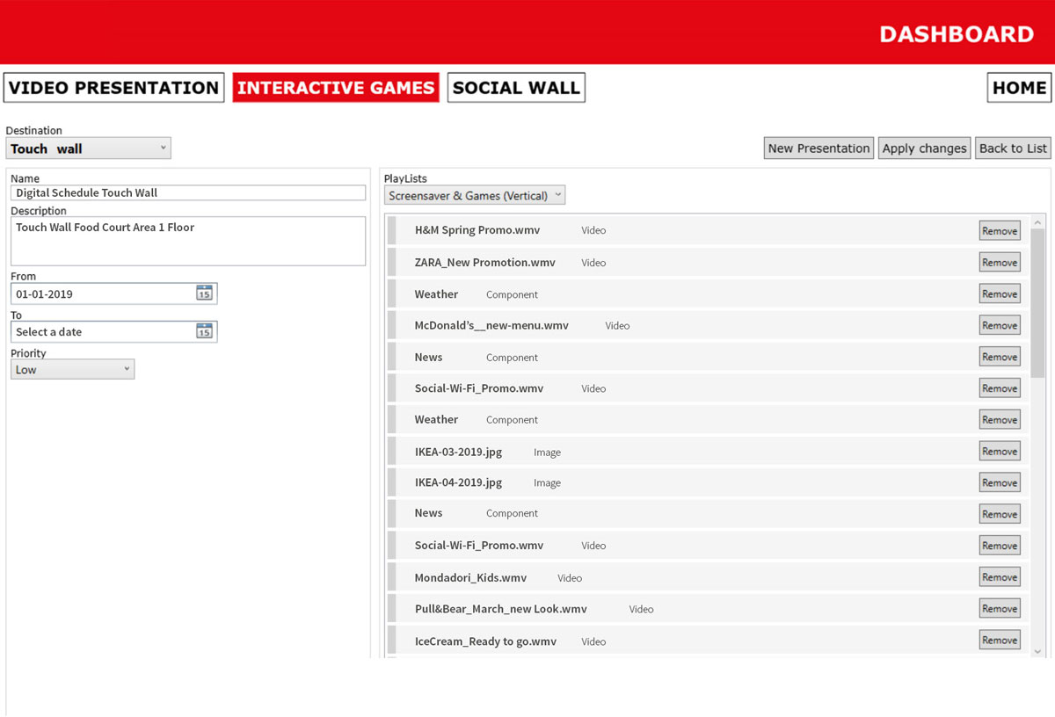Click the drag handle of Mondadori_Kids.wmv row

point(392,577)
